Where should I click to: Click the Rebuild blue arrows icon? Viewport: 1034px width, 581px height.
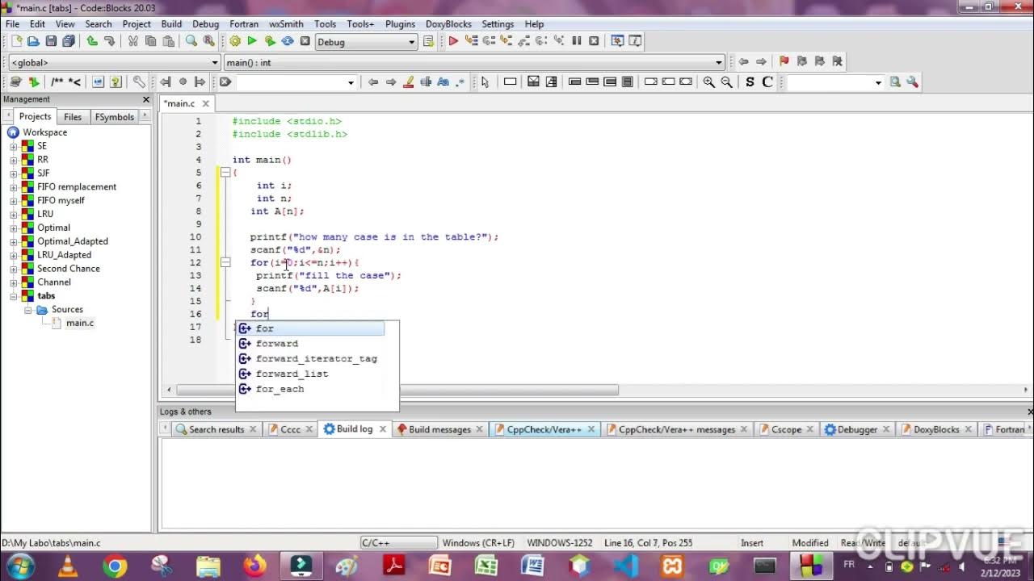pos(288,41)
